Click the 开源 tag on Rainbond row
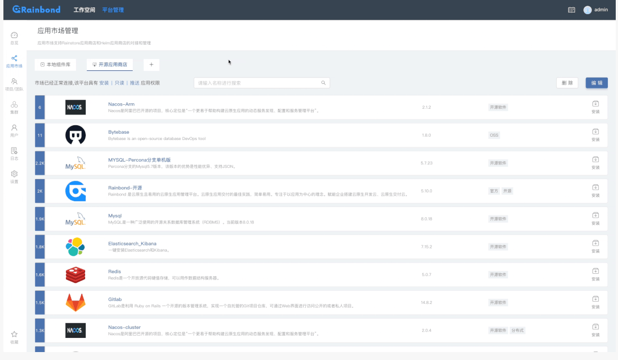 [x=507, y=191]
